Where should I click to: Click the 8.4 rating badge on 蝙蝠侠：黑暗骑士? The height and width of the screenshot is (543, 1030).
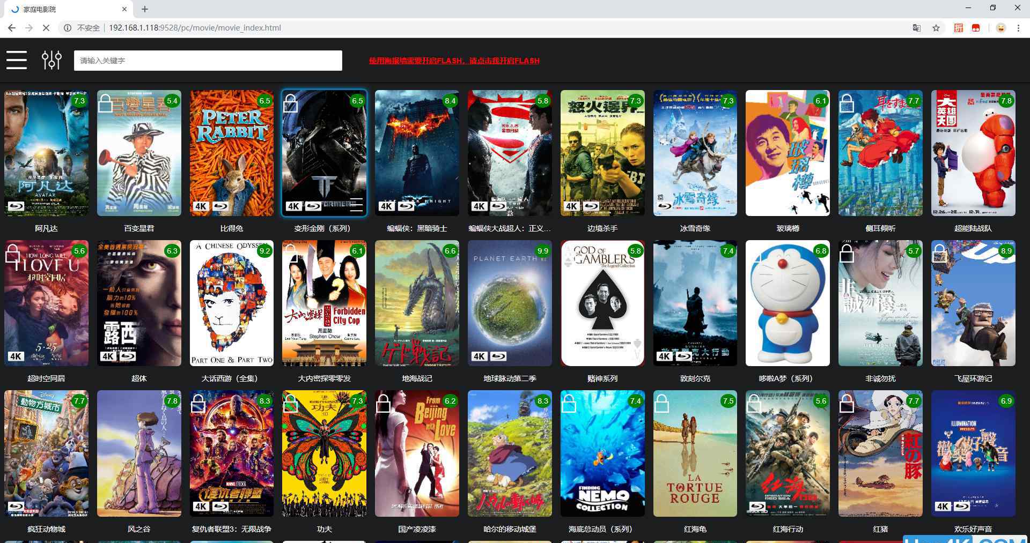[450, 101]
